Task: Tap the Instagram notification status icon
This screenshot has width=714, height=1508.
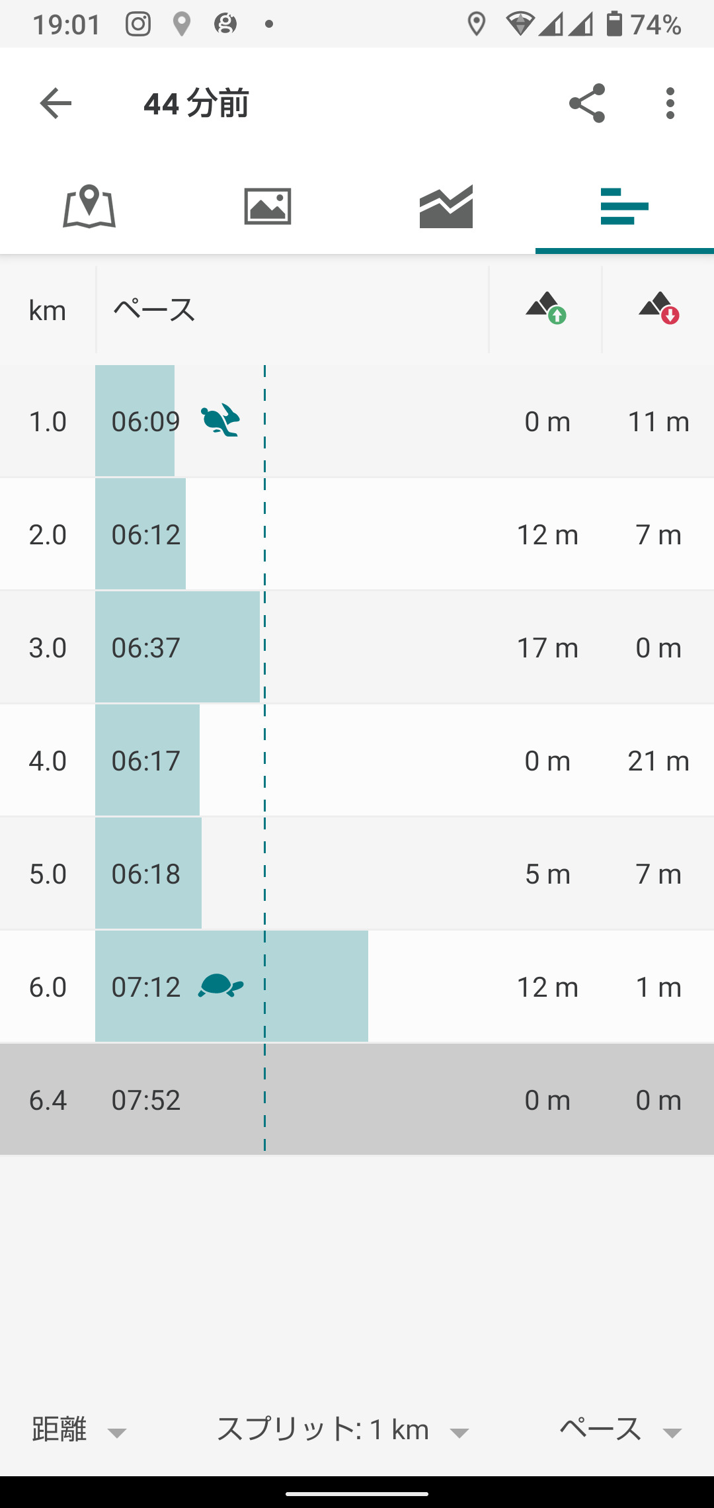Action: pos(138,24)
